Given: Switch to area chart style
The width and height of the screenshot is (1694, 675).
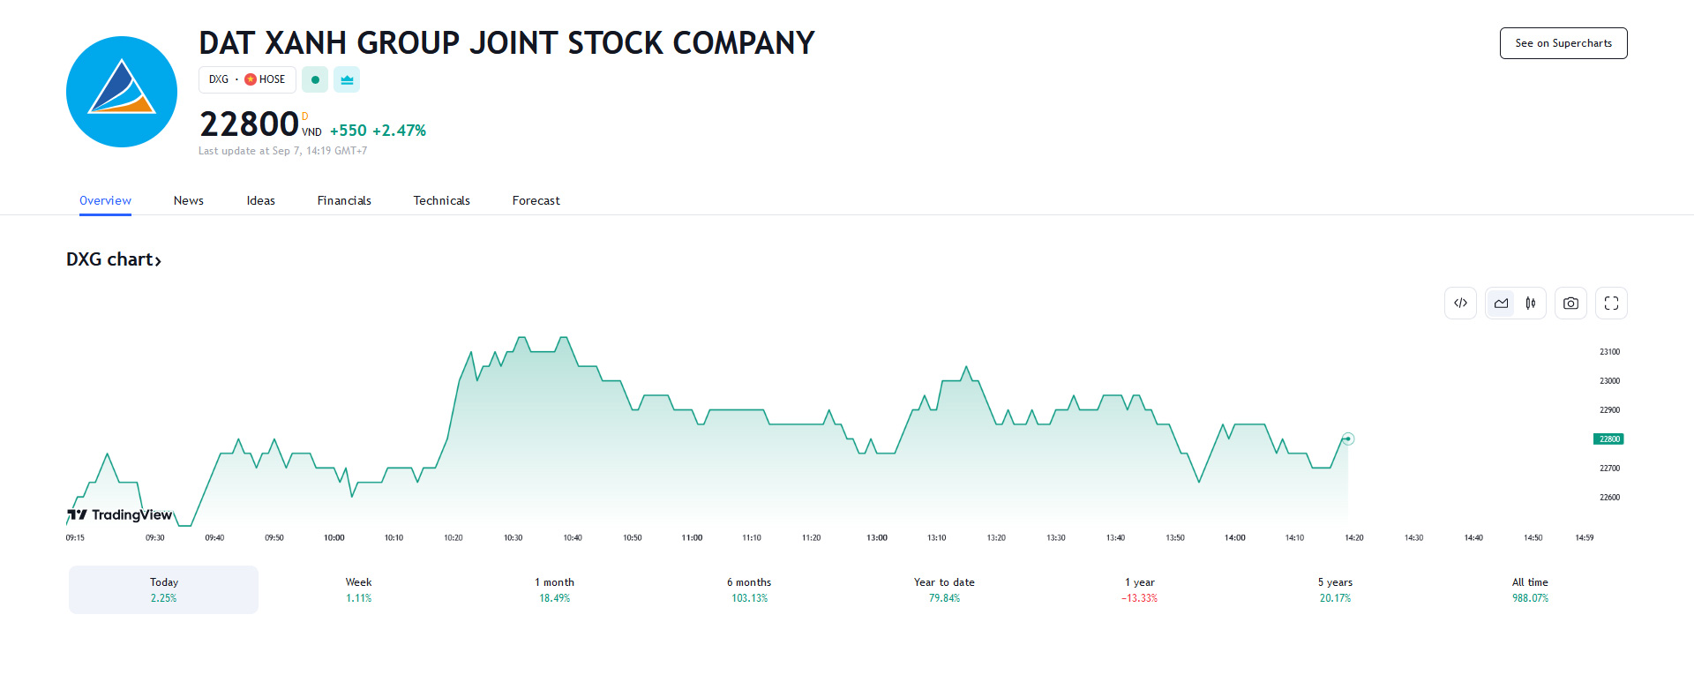Looking at the screenshot, I should (x=1501, y=304).
